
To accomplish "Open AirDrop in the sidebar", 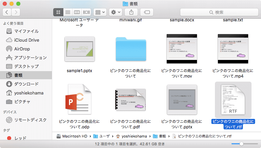I will (x=26, y=49).
